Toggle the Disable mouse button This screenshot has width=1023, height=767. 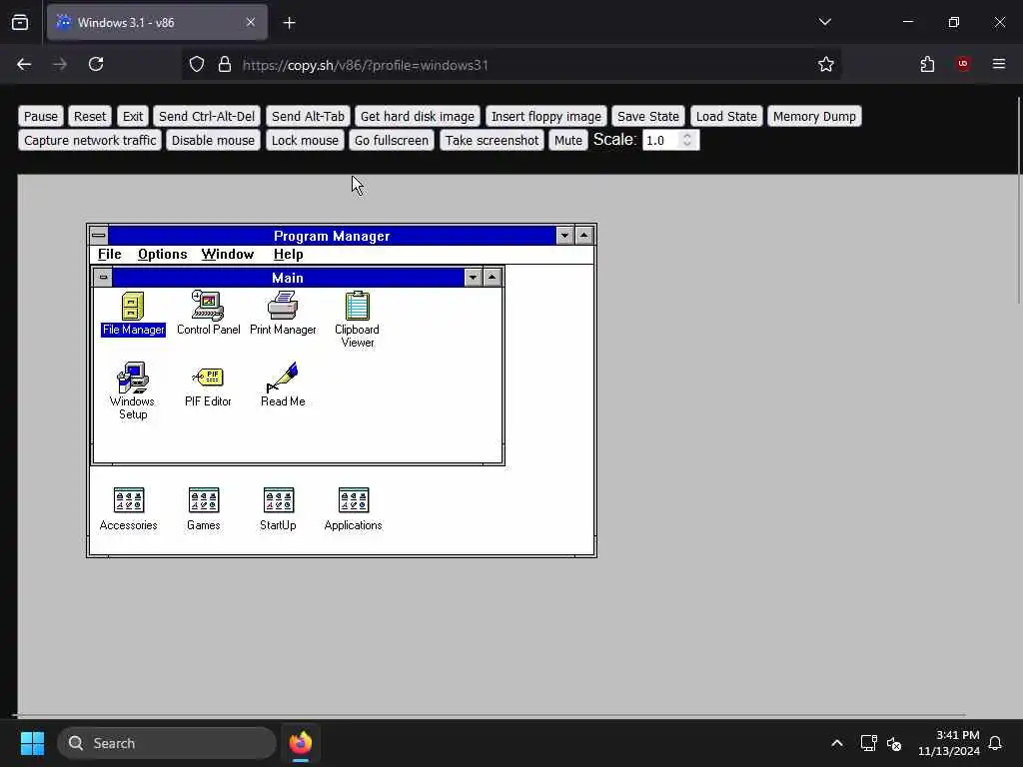pyautogui.click(x=213, y=140)
